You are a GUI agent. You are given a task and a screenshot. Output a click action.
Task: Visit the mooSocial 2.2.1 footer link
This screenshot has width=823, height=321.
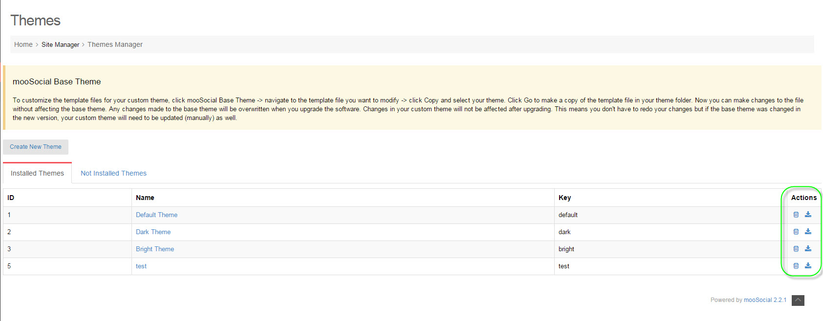click(765, 300)
